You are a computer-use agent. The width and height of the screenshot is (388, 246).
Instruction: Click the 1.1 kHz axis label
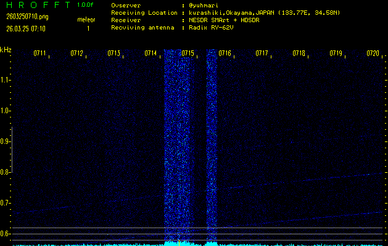(x=6, y=80)
